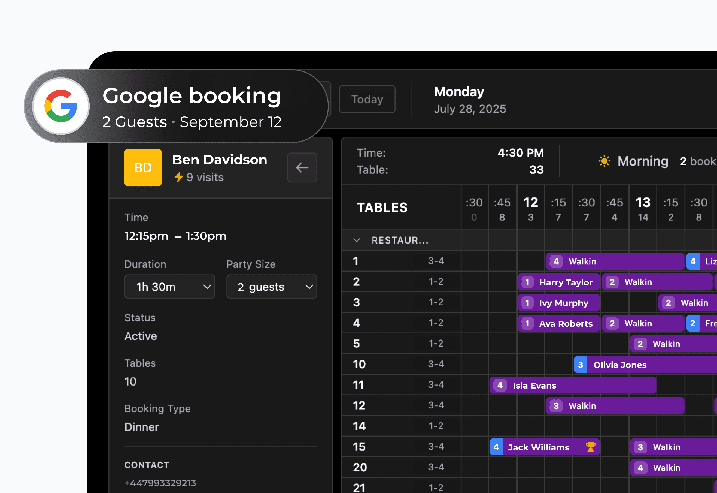Click the party size badge on Olivia Jones booking

point(580,365)
